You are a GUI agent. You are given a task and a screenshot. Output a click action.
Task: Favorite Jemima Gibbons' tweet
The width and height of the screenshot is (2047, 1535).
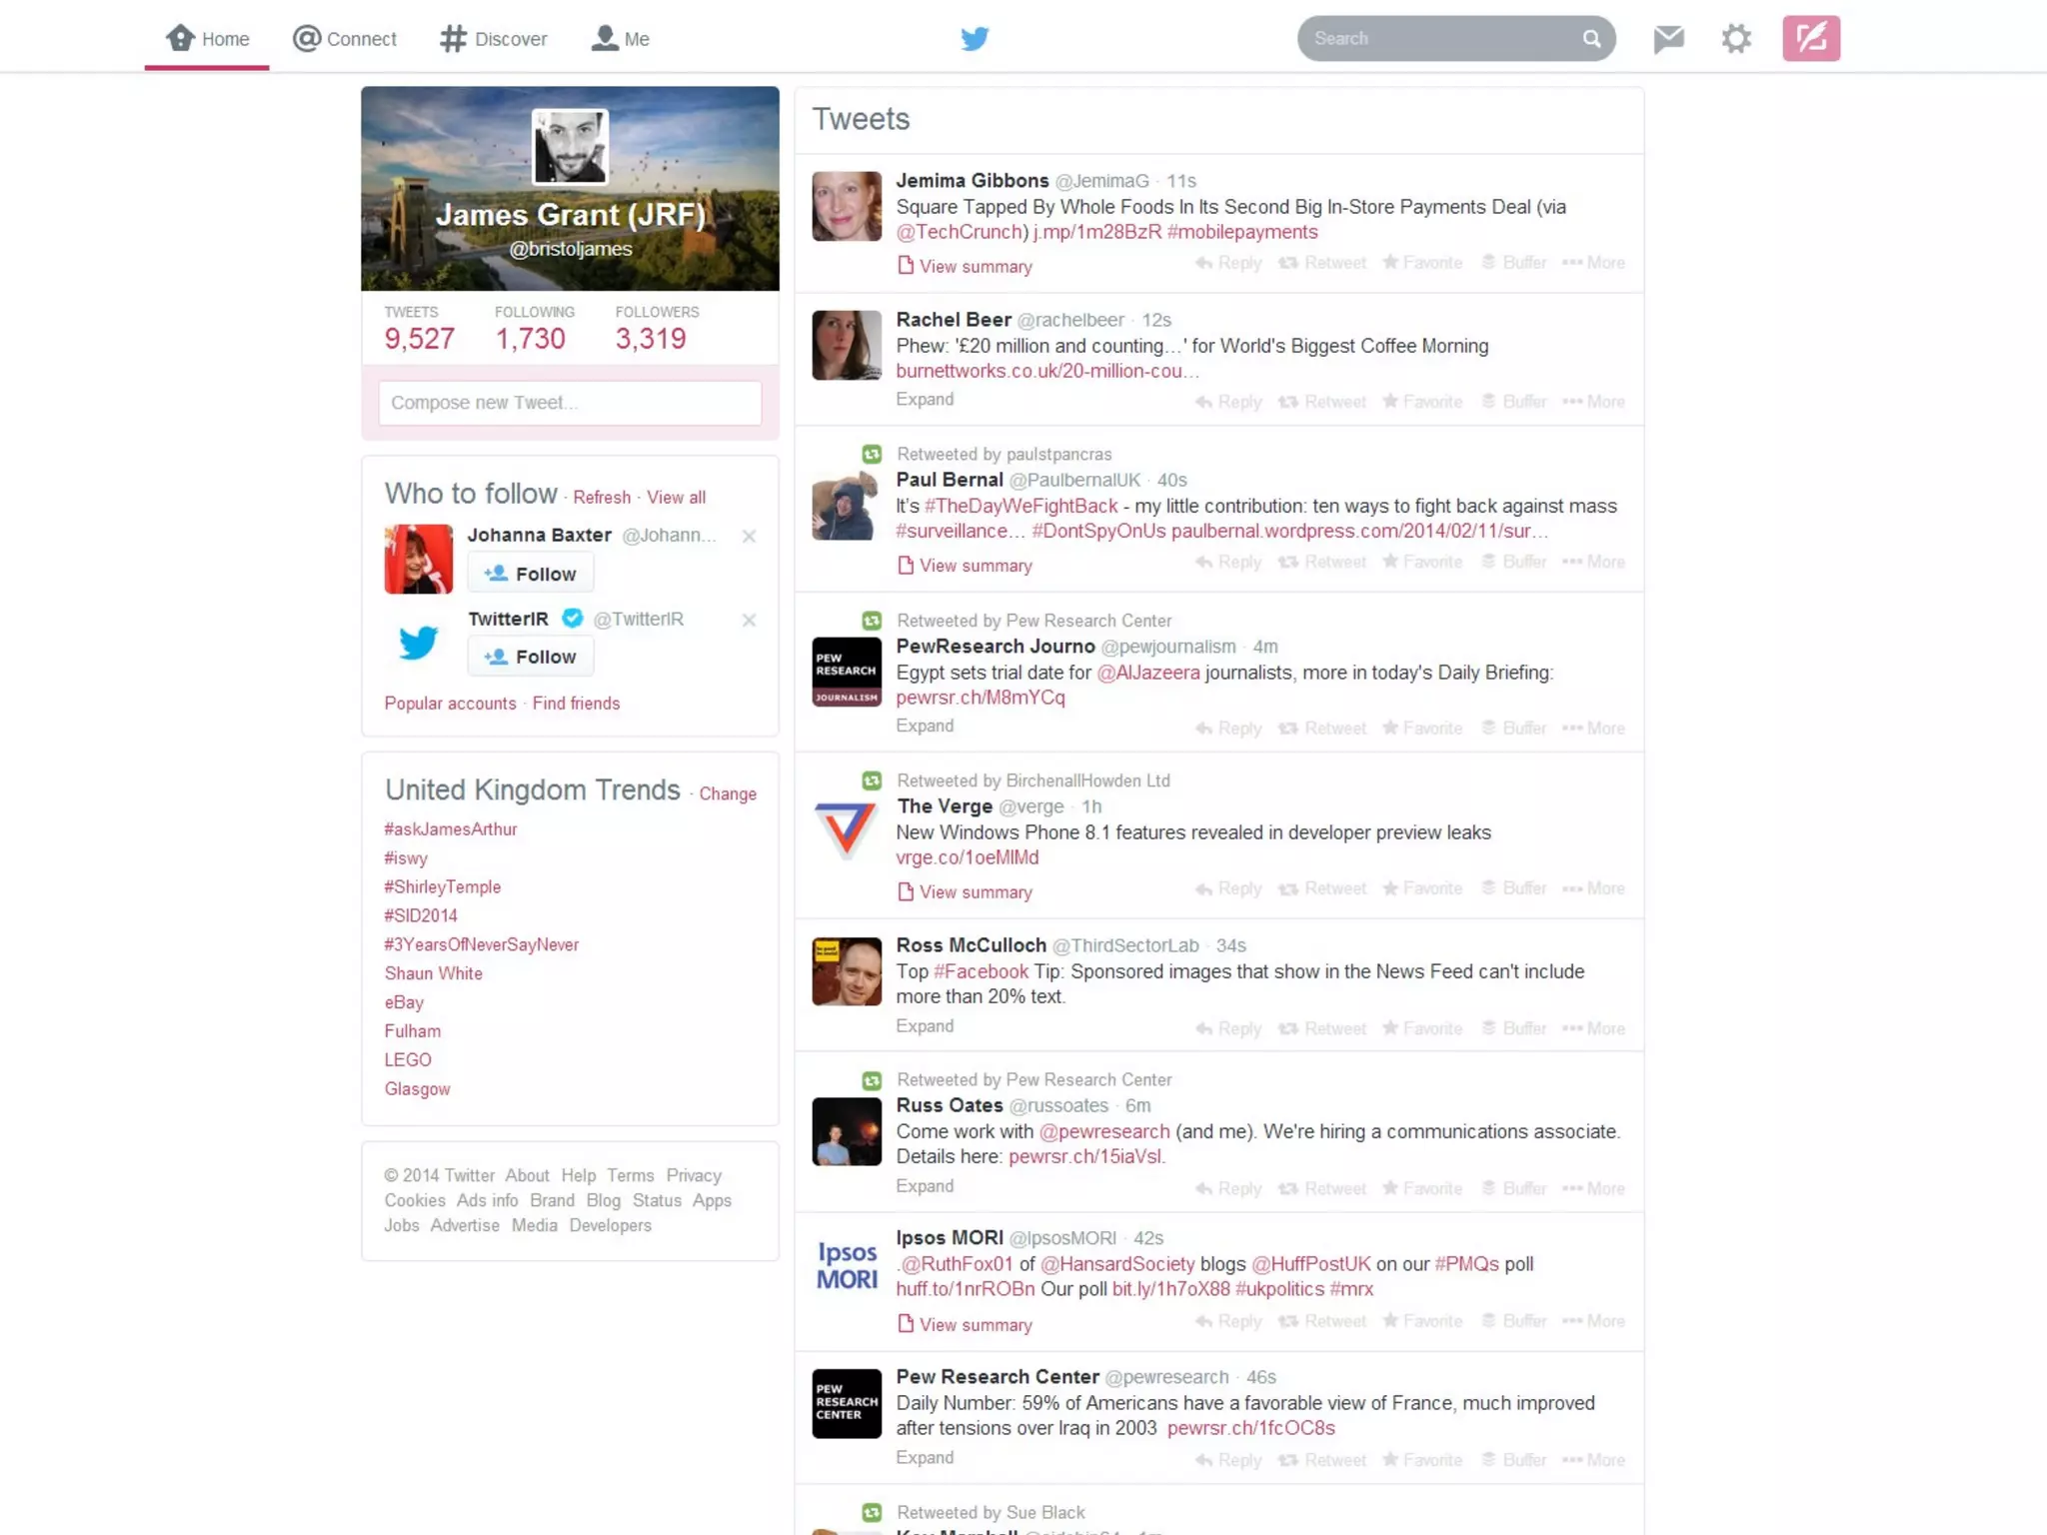1421,263
